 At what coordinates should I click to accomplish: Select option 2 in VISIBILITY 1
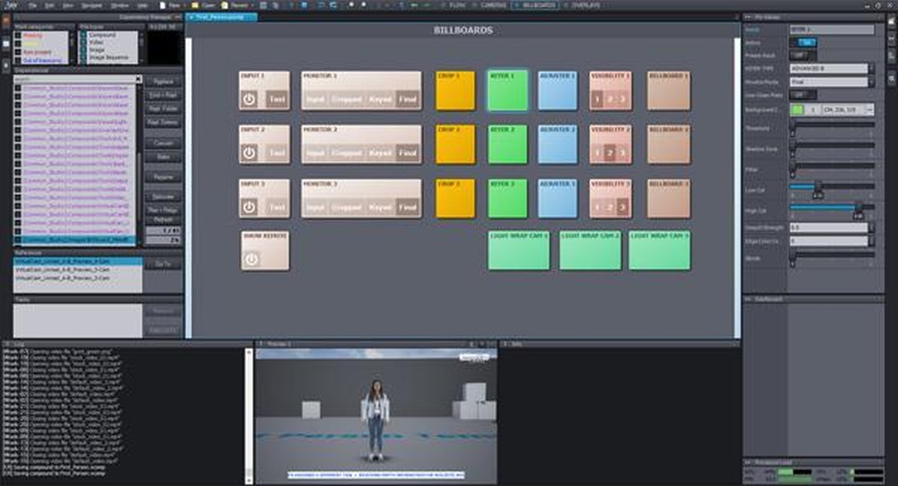pos(610,99)
